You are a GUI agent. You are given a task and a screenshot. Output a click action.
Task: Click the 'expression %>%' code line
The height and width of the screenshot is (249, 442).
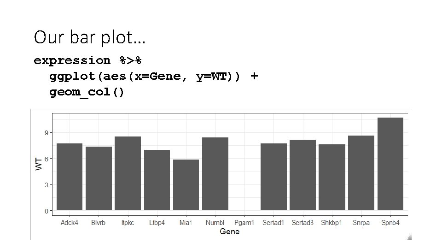[87, 60]
